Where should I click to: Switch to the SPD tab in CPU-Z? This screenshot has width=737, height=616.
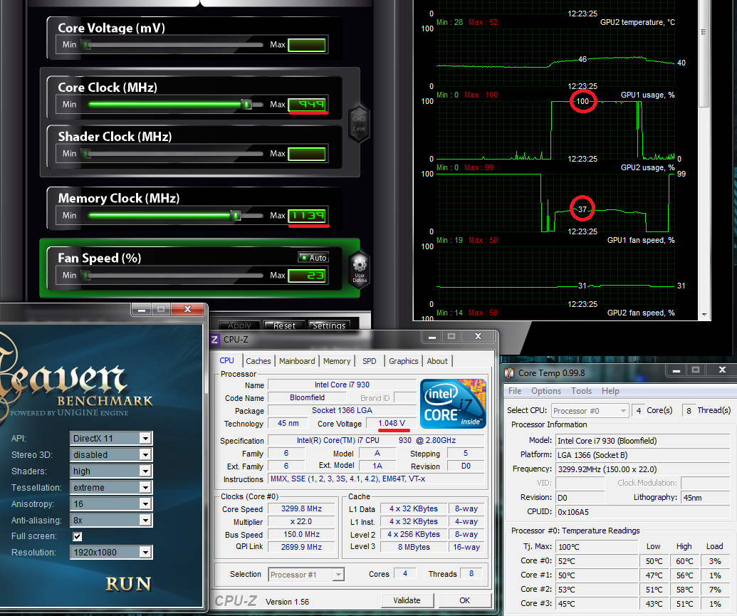[x=370, y=361]
